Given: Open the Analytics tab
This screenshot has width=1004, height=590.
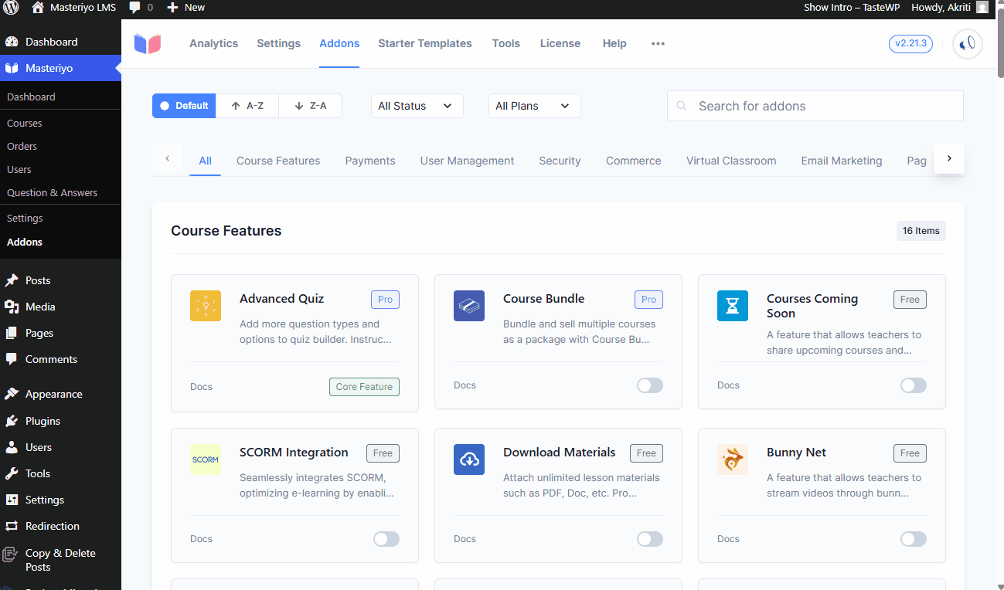Looking at the screenshot, I should click(214, 43).
